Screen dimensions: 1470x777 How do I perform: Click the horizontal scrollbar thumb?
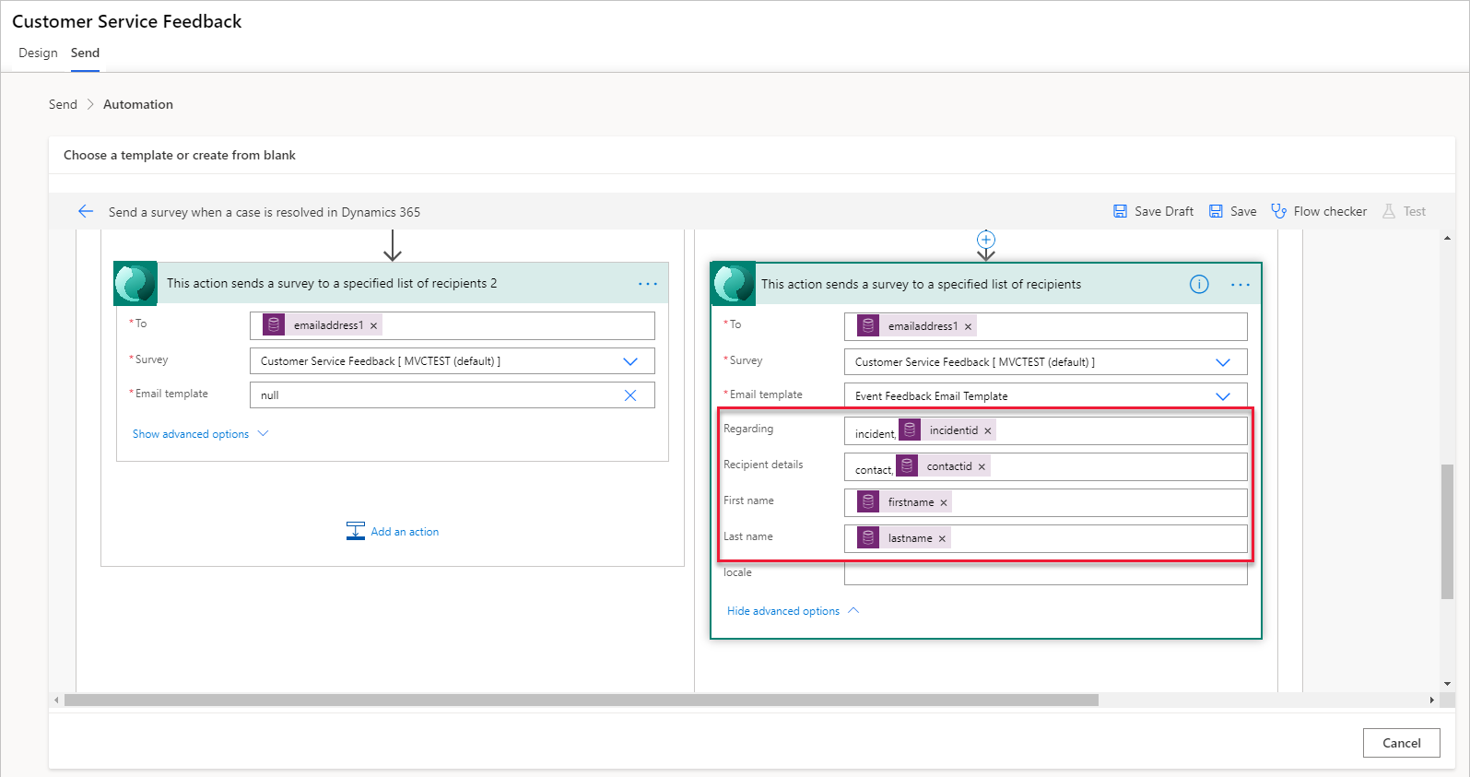pyautogui.click(x=582, y=700)
